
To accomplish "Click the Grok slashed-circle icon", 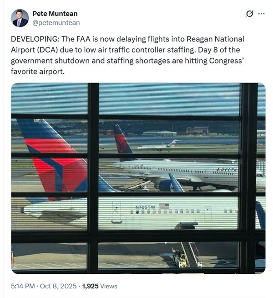I will (x=249, y=14).
